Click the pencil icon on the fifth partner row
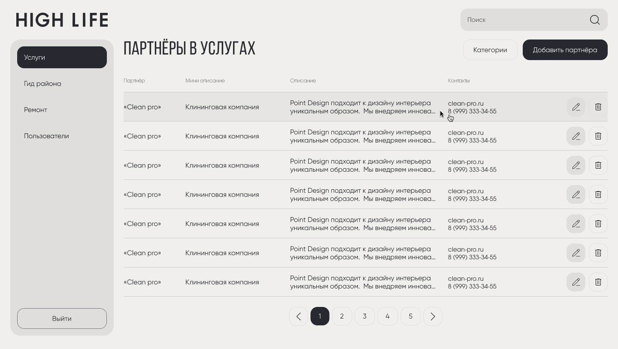 coord(576,224)
